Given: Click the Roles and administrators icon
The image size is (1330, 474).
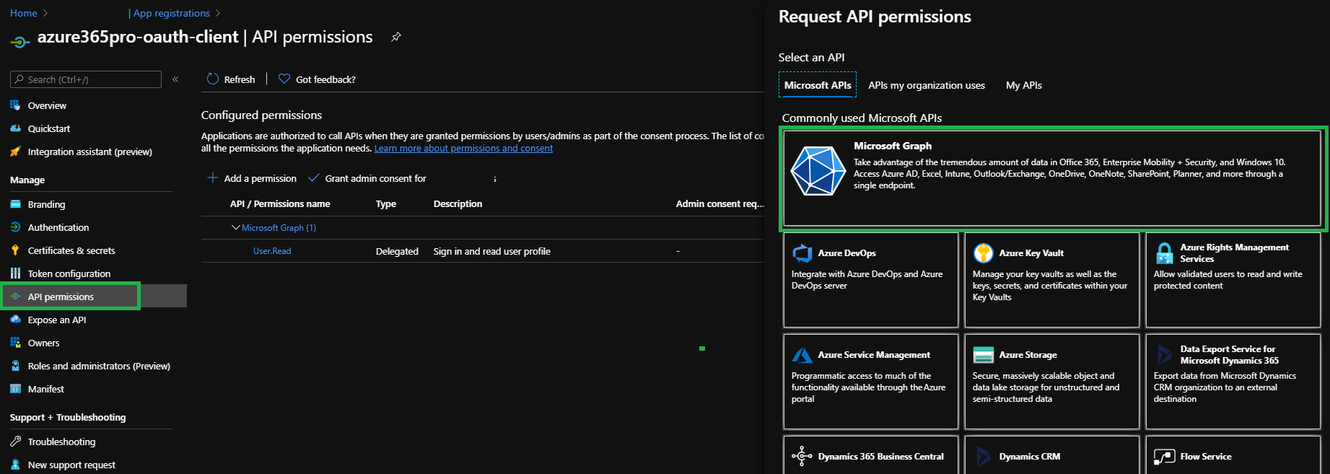Looking at the screenshot, I should [15, 366].
